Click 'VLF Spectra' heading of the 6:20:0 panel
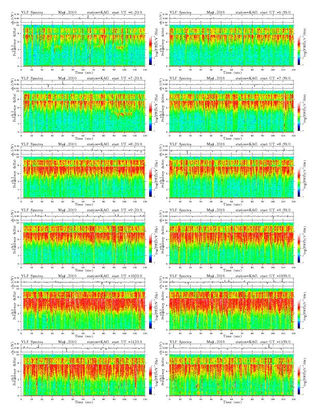The image size is (318, 411). coord(32,12)
